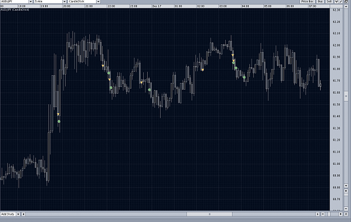Screen dimensions: 351x222
Task: Open the 5 min timeframe dropdown
Action: coord(64,2)
